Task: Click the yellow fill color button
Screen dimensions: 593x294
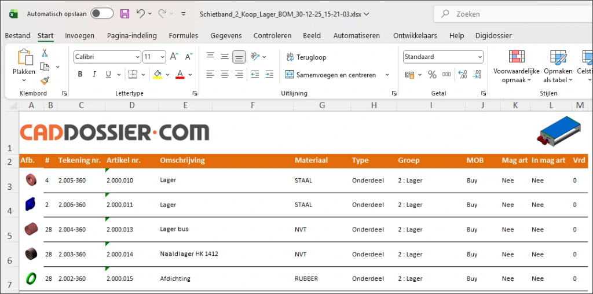Action: (157, 75)
